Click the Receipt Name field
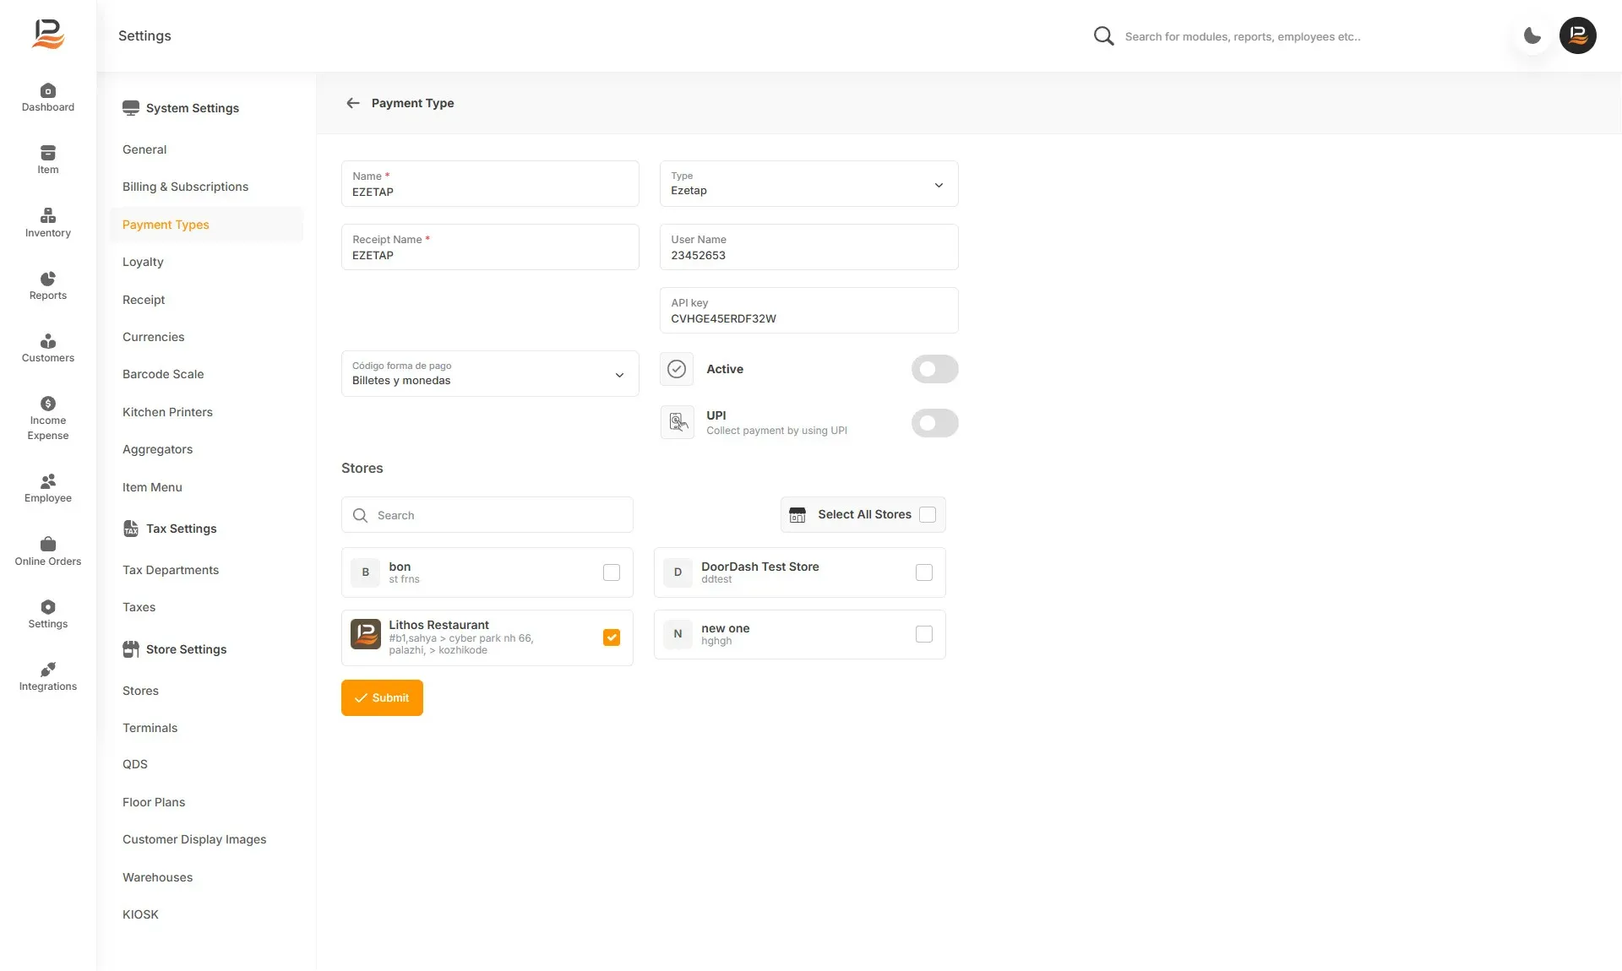Viewport: 1622px width, 971px height. click(x=490, y=247)
